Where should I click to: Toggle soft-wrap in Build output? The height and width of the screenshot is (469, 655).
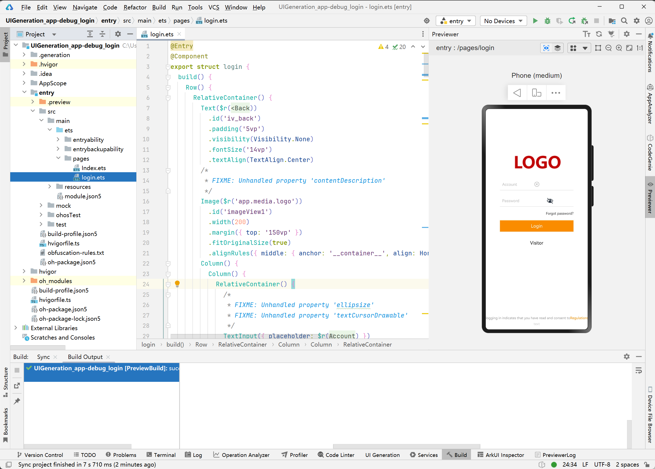click(639, 370)
